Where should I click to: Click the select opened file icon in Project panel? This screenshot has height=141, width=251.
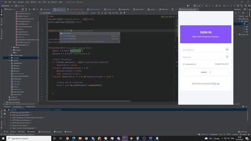click(x=23, y=9)
